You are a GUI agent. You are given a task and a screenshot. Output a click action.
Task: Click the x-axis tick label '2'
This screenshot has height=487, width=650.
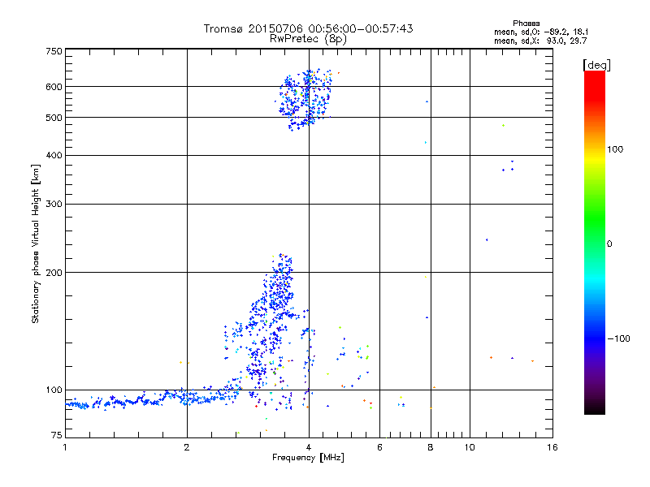coord(187,447)
